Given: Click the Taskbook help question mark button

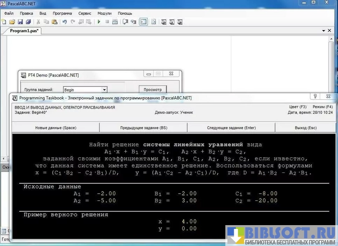Looking at the screenshot, I should tap(315, 96).
